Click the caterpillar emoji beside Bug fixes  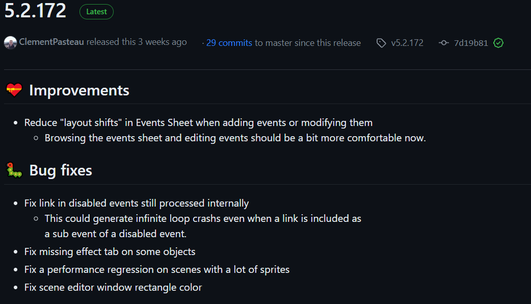coord(14,171)
